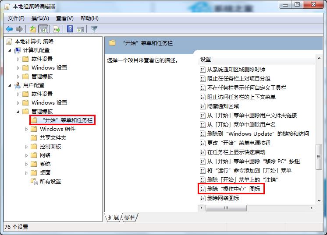Toggle the show/hide console tree icon

click(x=43, y=29)
